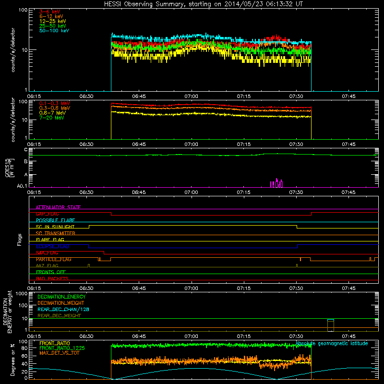Click the MAX_DET_VS_TOT legend label
This screenshot has height=384, width=384.
tap(60, 353)
